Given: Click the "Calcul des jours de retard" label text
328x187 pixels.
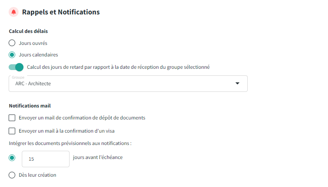Looking at the screenshot, I should [x=119, y=67].
